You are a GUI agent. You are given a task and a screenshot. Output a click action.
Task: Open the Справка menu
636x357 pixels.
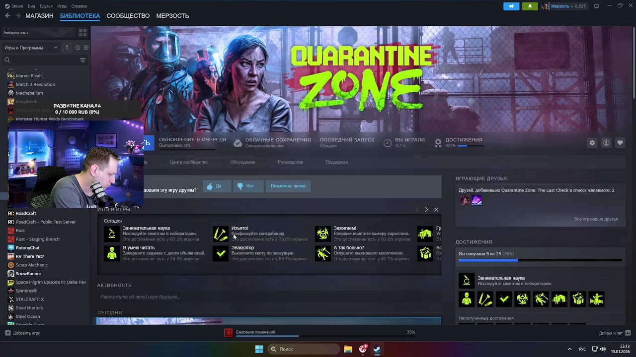(x=79, y=6)
